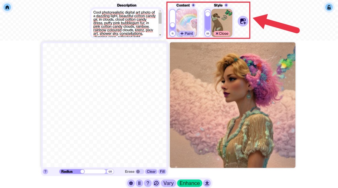Fill the painting canvas
338x188 pixels.
click(162, 172)
